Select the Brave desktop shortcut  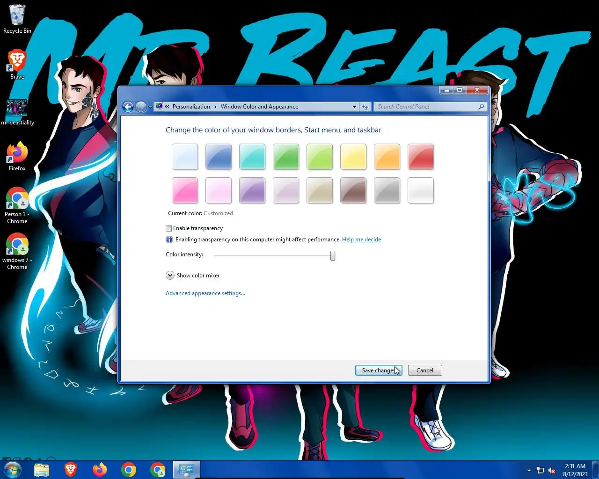pyautogui.click(x=17, y=64)
